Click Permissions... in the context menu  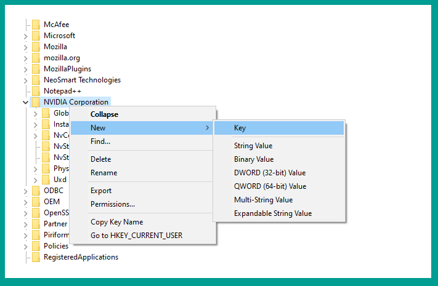click(113, 204)
